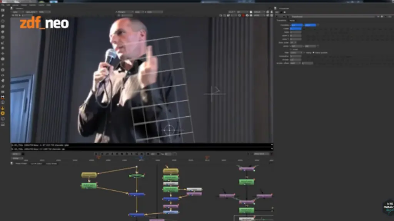The image size is (394, 221).
Task: Open the File menu
Action: tap(3, 5)
